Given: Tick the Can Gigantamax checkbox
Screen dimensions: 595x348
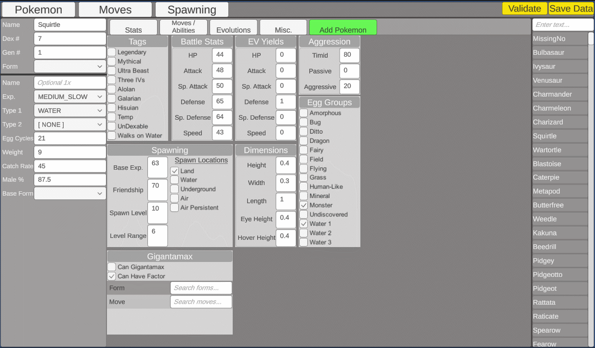Looking at the screenshot, I should click(111, 267).
